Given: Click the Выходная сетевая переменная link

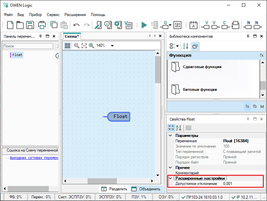Looking at the screenshot, I should [34, 158].
